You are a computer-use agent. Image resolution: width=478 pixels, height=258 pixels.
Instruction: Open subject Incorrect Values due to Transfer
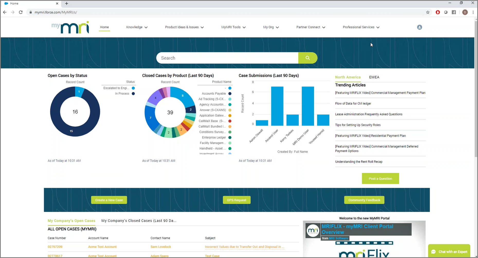(x=245, y=247)
